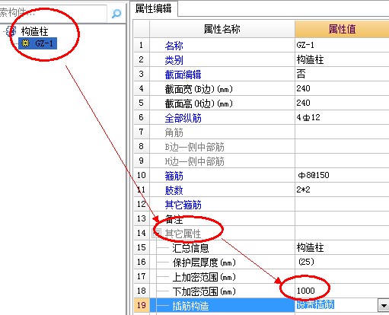Click the 保护层厚度(mm) property name

204,262
